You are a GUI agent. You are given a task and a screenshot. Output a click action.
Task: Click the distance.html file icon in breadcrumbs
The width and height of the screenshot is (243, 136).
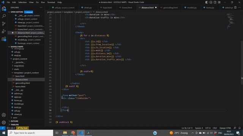(x=94, y=12)
